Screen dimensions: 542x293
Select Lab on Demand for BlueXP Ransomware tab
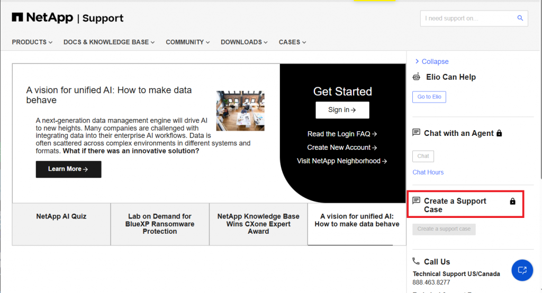tap(160, 224)
